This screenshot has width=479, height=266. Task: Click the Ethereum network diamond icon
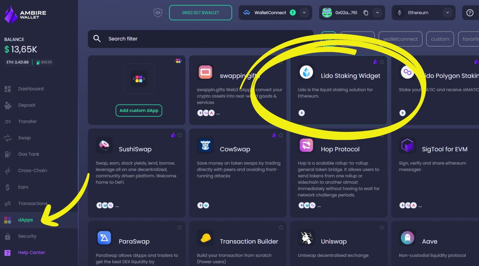400,13
